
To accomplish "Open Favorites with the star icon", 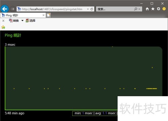I will (x=153, y=9).
